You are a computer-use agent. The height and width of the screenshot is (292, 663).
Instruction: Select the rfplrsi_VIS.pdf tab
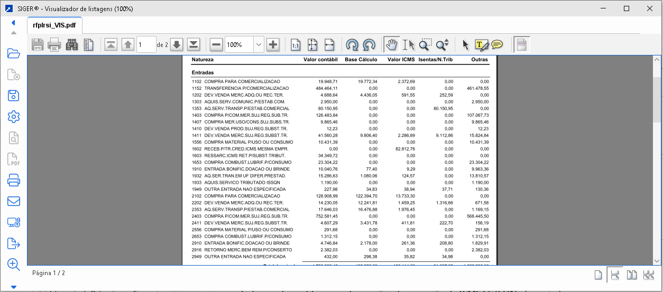pos(54,25)
